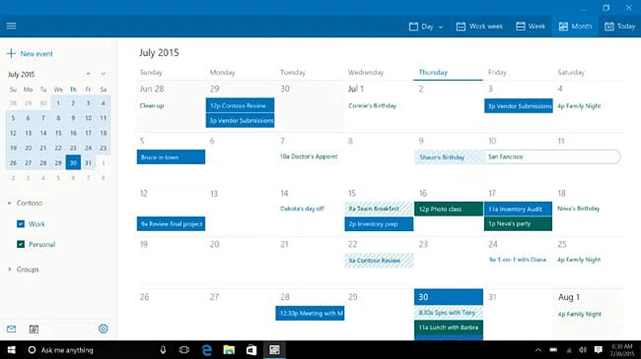The image size is (641, 359).
Task: Collapse the Contoso account section
Action: [9, 203]
